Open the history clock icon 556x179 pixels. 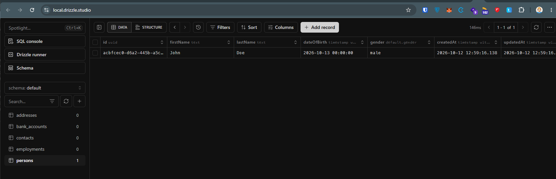point(198,27)
